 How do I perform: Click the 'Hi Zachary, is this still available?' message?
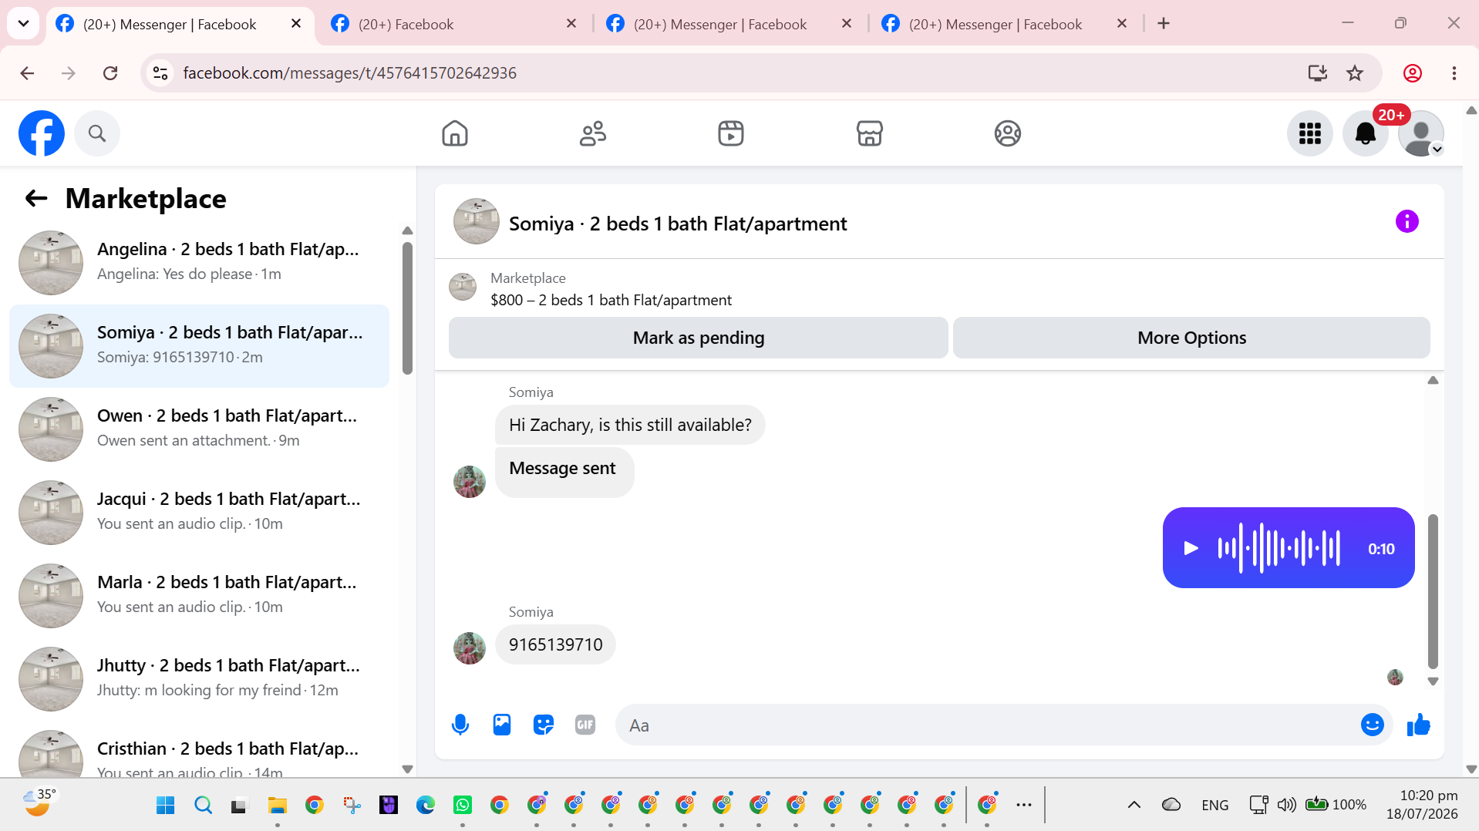click(630, 425)
